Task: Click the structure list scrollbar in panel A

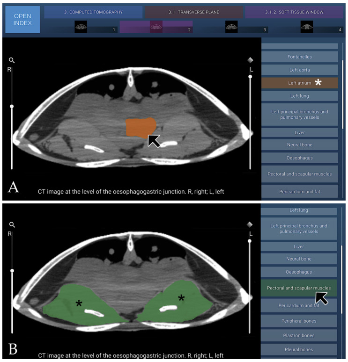Action: pyautogui.click(x=343, y=94)
